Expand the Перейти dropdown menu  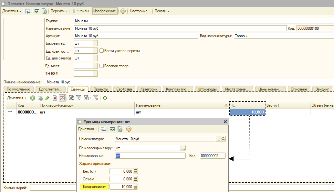tap(59, 11)
